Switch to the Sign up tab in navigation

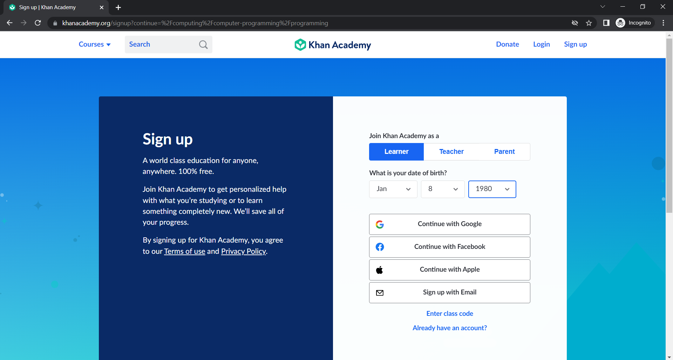coord(575,44)
